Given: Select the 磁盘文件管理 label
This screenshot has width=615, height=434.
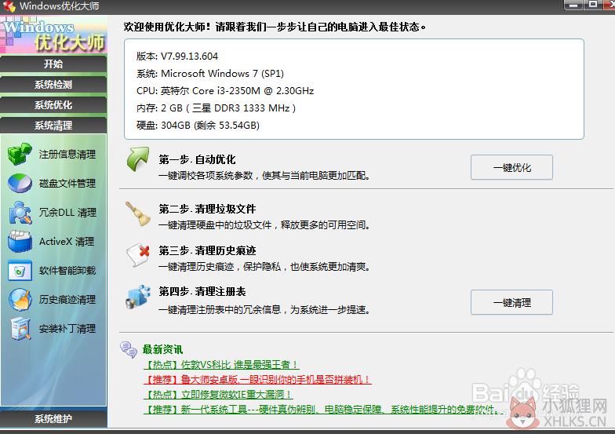Looking at the screenshot, I should pos(67,184).
